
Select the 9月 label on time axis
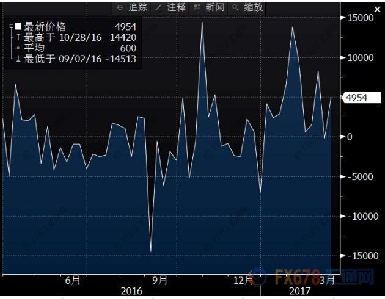pyautogui.click(x=159, y=279)
